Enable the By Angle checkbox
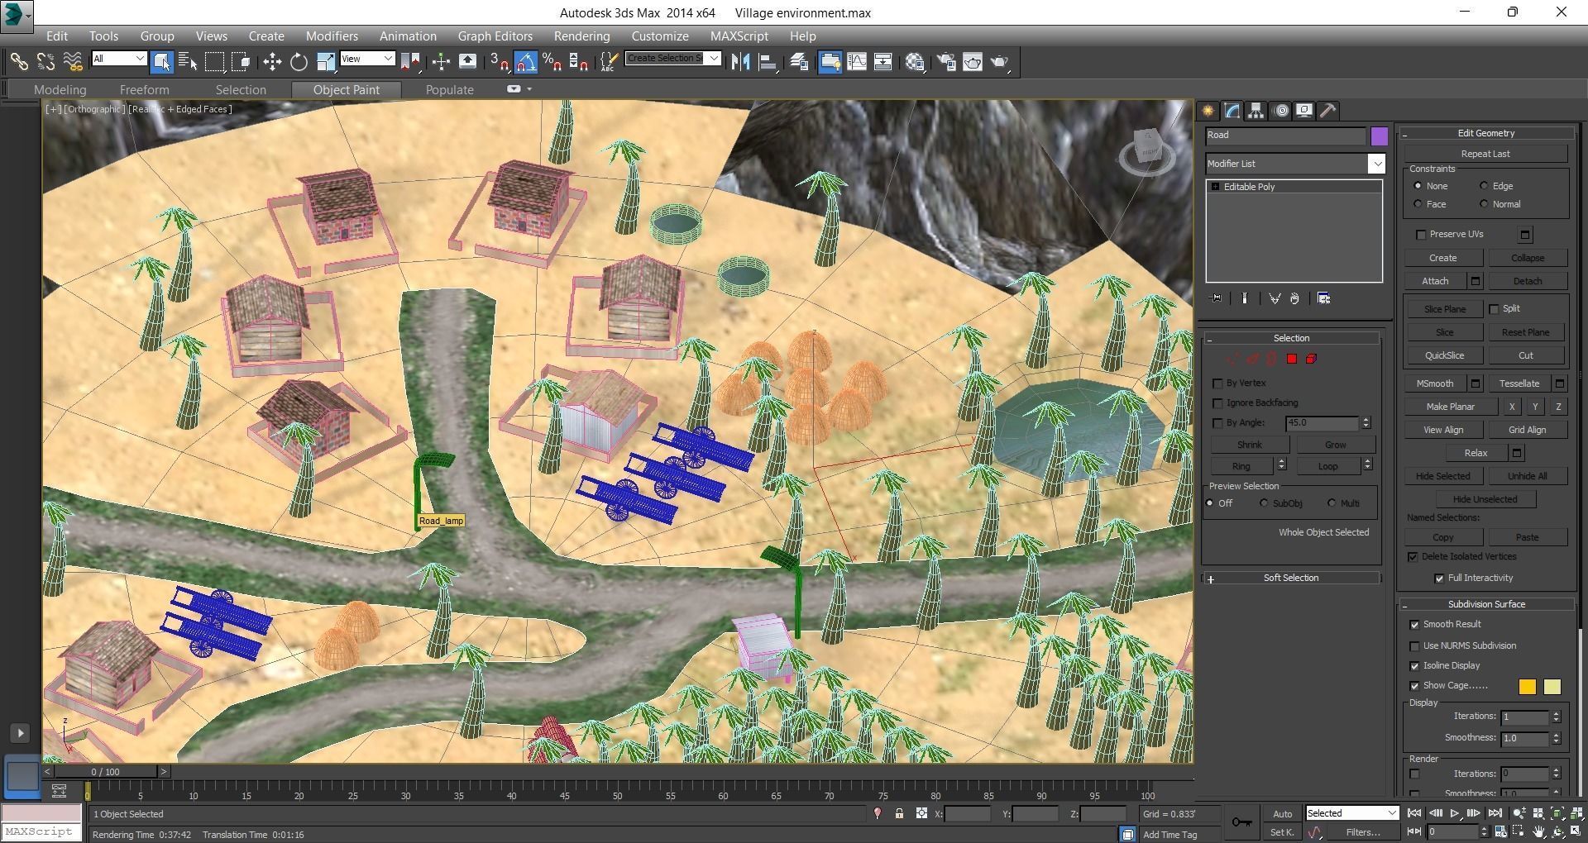1588x843 pixels. (1217, 423)
